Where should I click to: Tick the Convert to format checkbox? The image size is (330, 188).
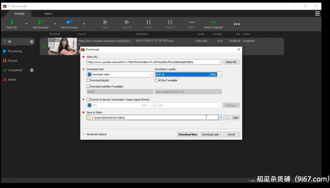[x=88, y=100]
